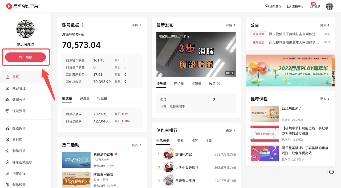This screenshot has width=341, height=188.
Task: Click total earnings value 70,573.04
Action: 81,45
